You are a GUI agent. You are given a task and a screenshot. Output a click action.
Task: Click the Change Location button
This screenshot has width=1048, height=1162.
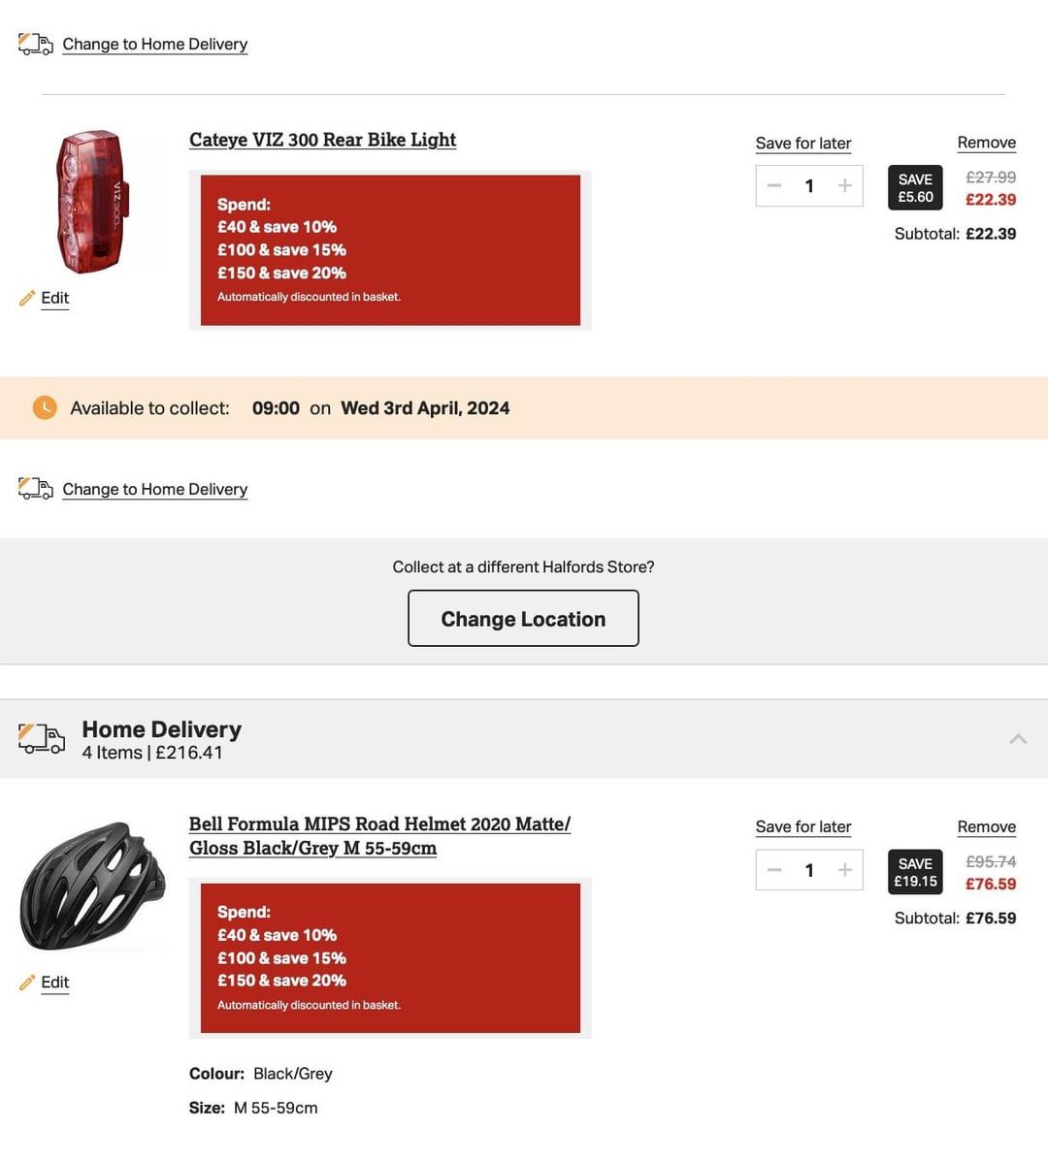click(x=523, y=618)
